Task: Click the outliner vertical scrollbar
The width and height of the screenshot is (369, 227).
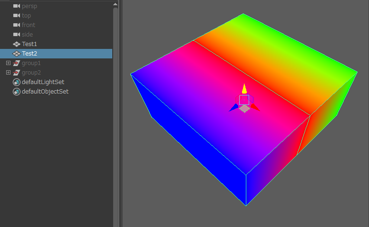Action: pyautogui.click(x=115, y=117)
